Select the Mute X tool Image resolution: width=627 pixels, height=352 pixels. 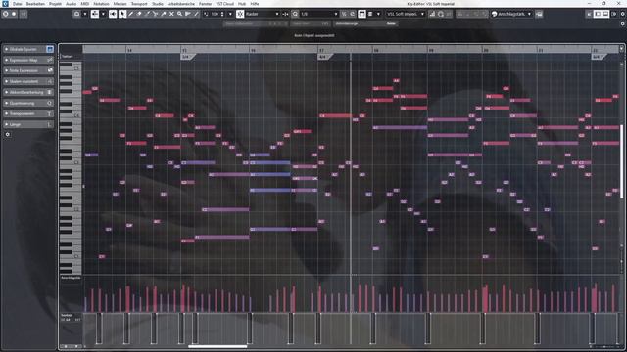[171, 14]
